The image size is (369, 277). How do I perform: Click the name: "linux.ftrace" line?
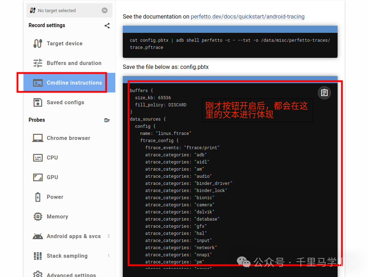[166, 134]
